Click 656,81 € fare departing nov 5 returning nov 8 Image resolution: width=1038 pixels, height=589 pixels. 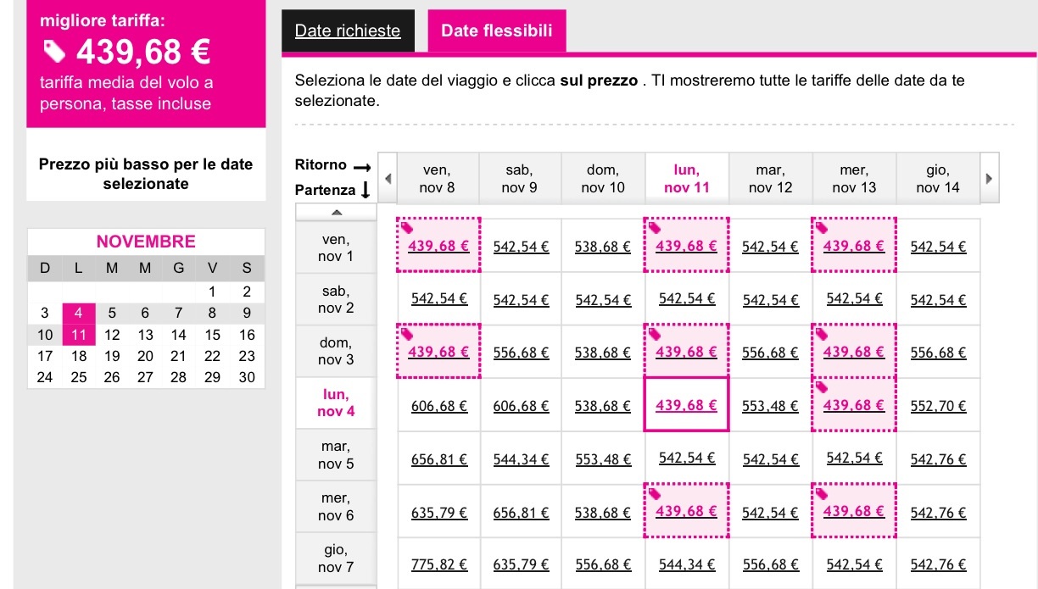point(439,459)
